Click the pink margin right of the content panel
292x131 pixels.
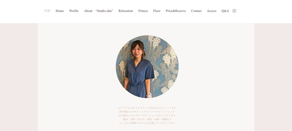(273, 77)
